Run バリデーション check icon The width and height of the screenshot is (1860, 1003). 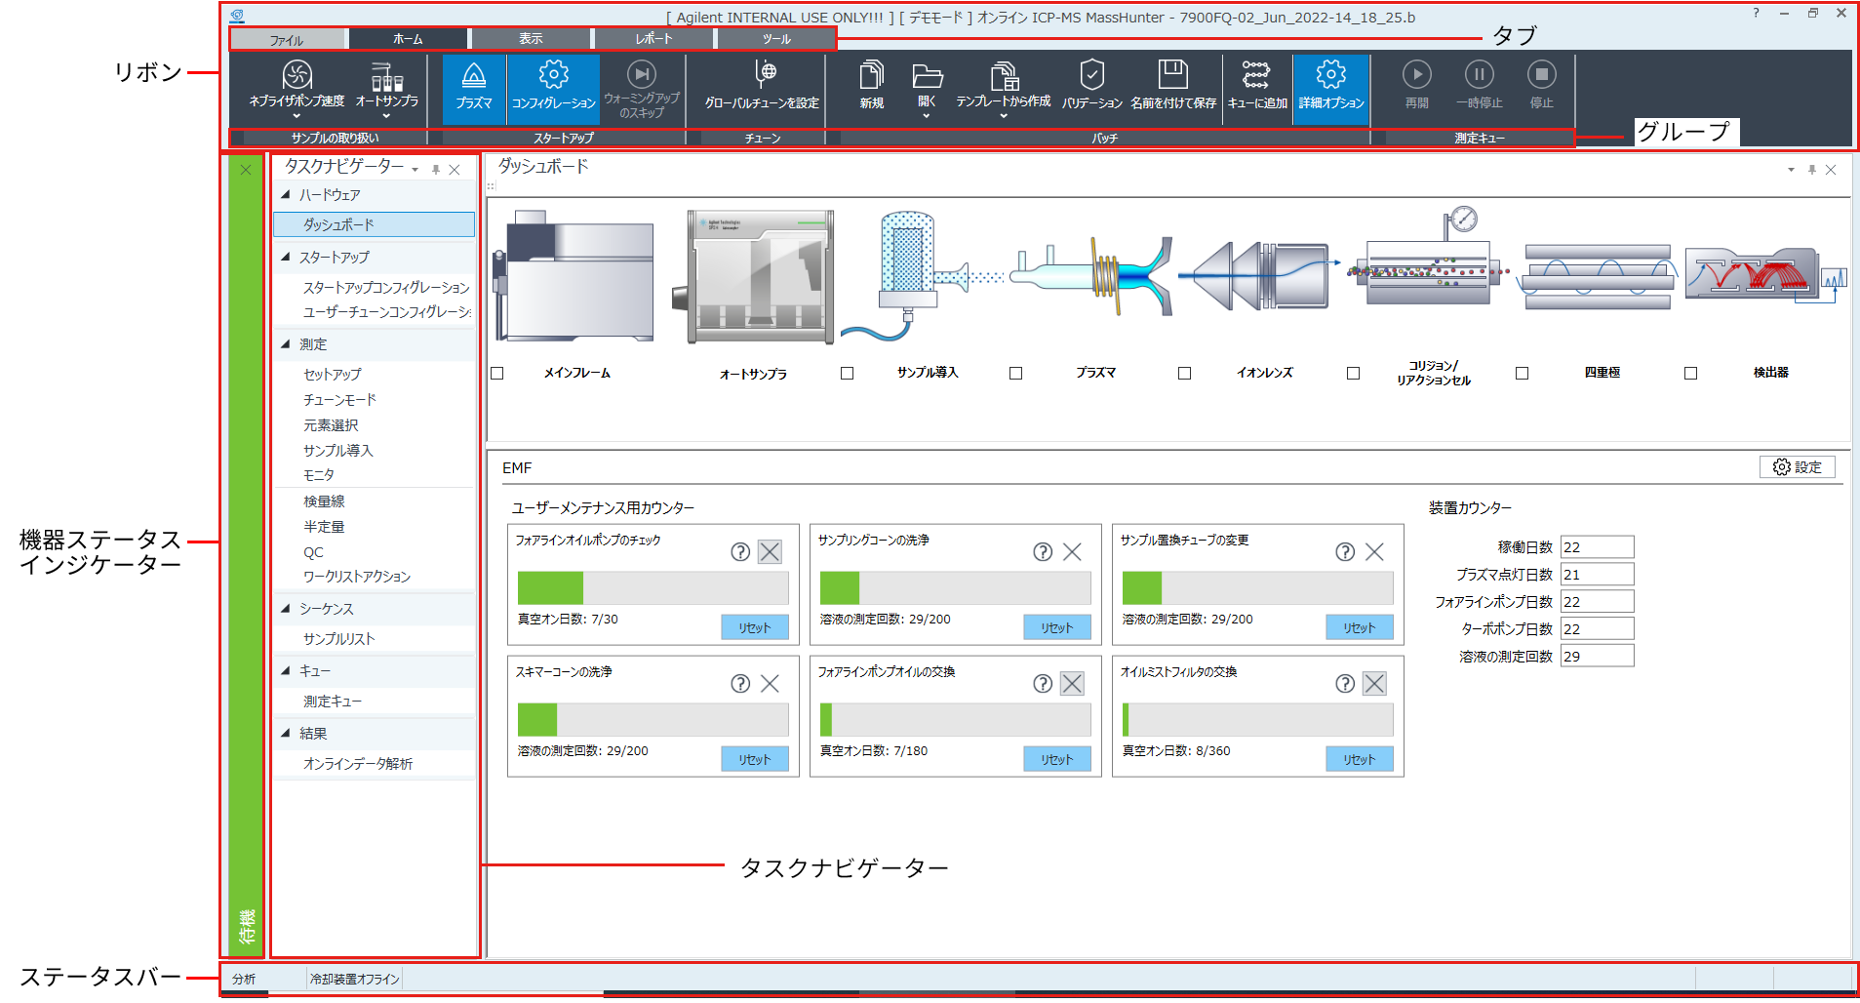(1092, 85)
